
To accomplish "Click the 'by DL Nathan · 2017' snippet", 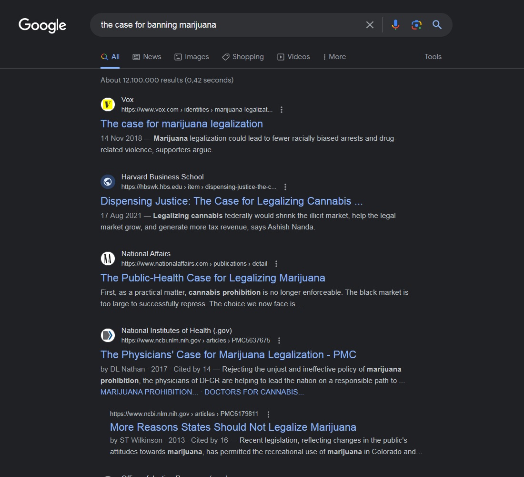I will 252,375.
